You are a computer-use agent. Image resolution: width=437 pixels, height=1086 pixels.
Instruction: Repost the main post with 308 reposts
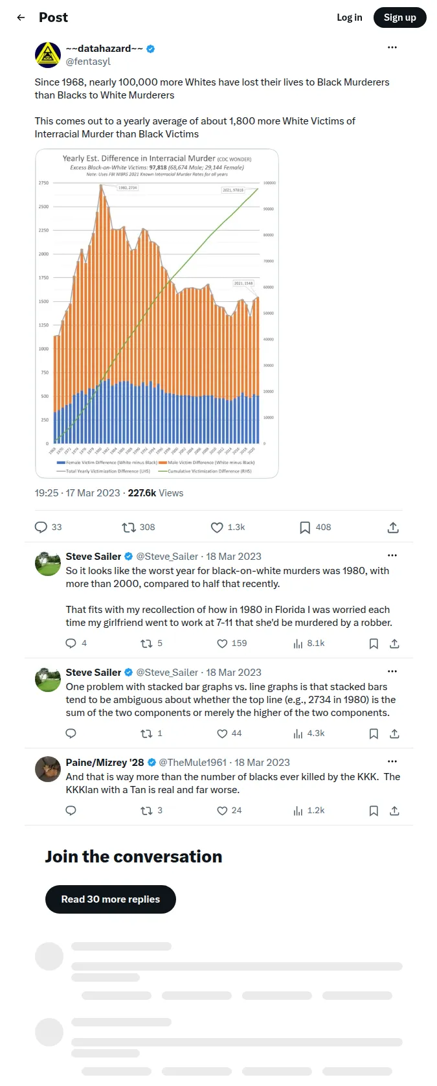tap(129, 527)
